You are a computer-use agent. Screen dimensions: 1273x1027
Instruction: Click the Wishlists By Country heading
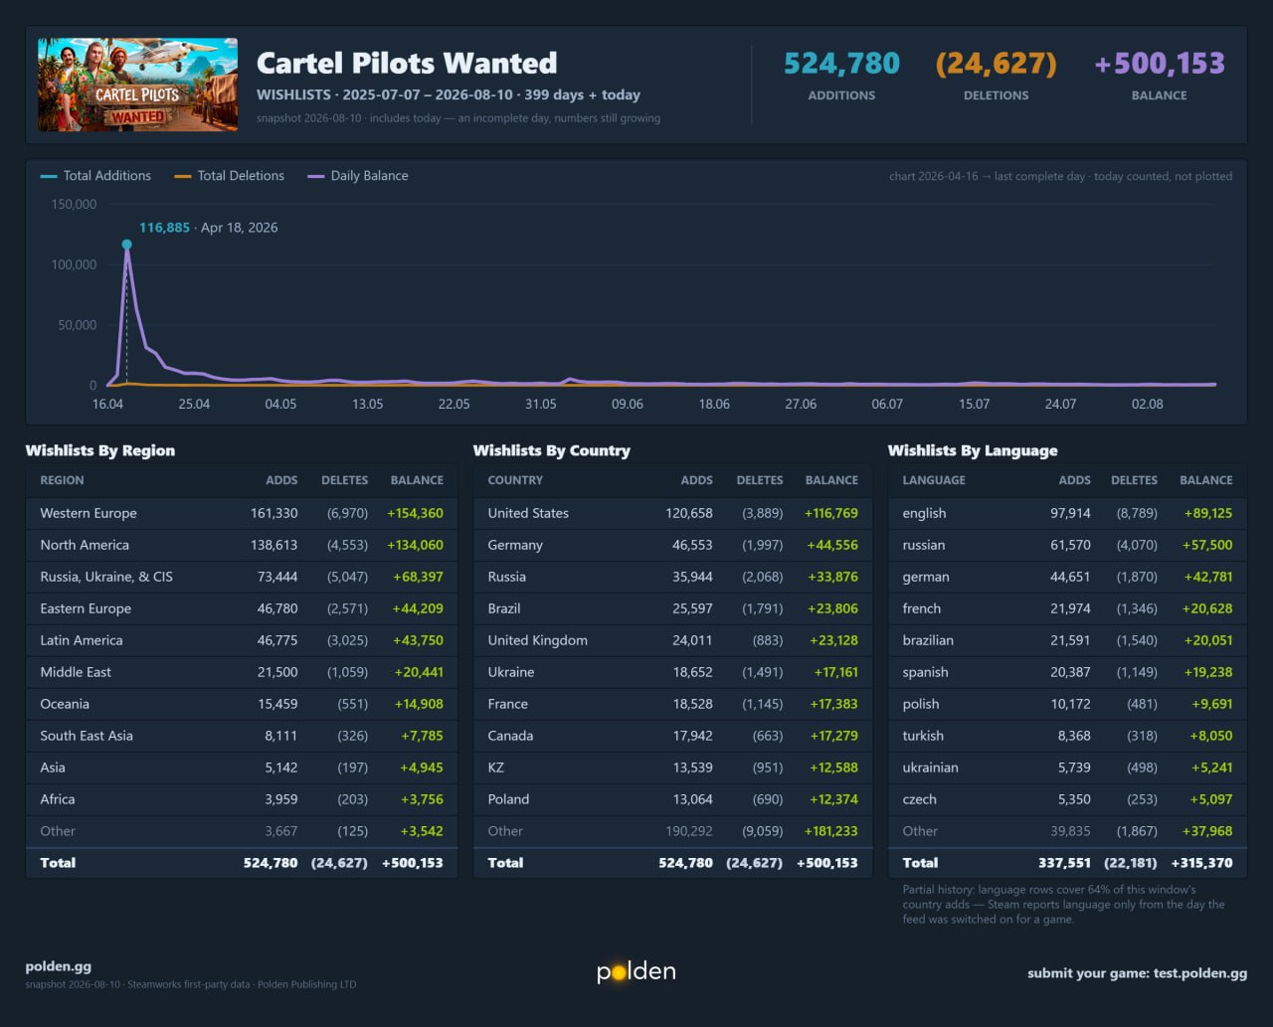552,450
